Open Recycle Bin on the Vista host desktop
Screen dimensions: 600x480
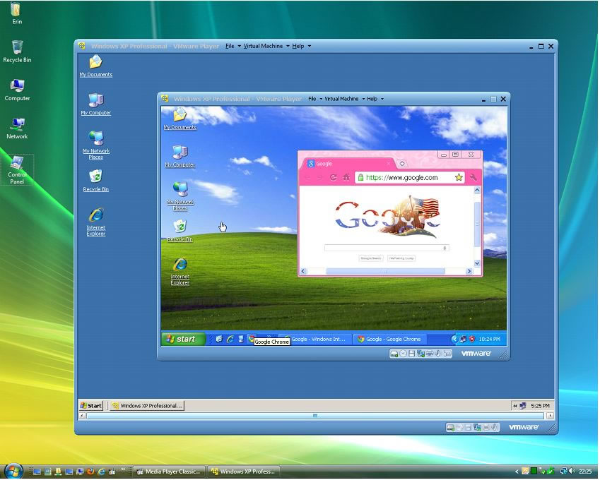point(17,52)
